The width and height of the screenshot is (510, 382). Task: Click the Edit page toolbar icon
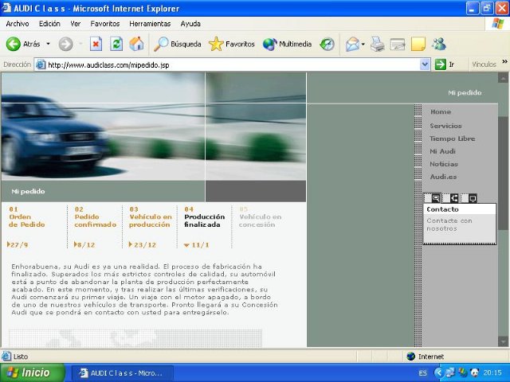(x=398, y=45)
